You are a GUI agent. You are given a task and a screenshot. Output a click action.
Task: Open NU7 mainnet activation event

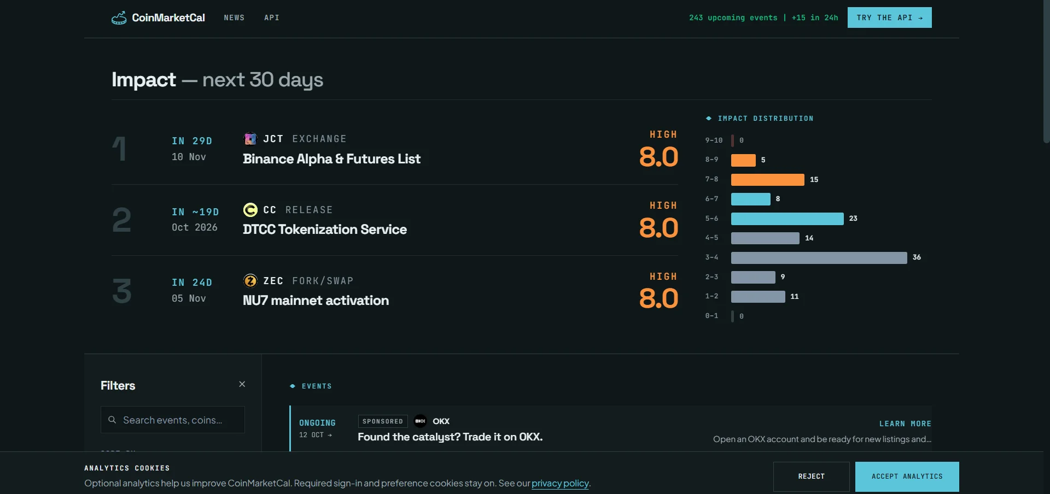point(316,301)
